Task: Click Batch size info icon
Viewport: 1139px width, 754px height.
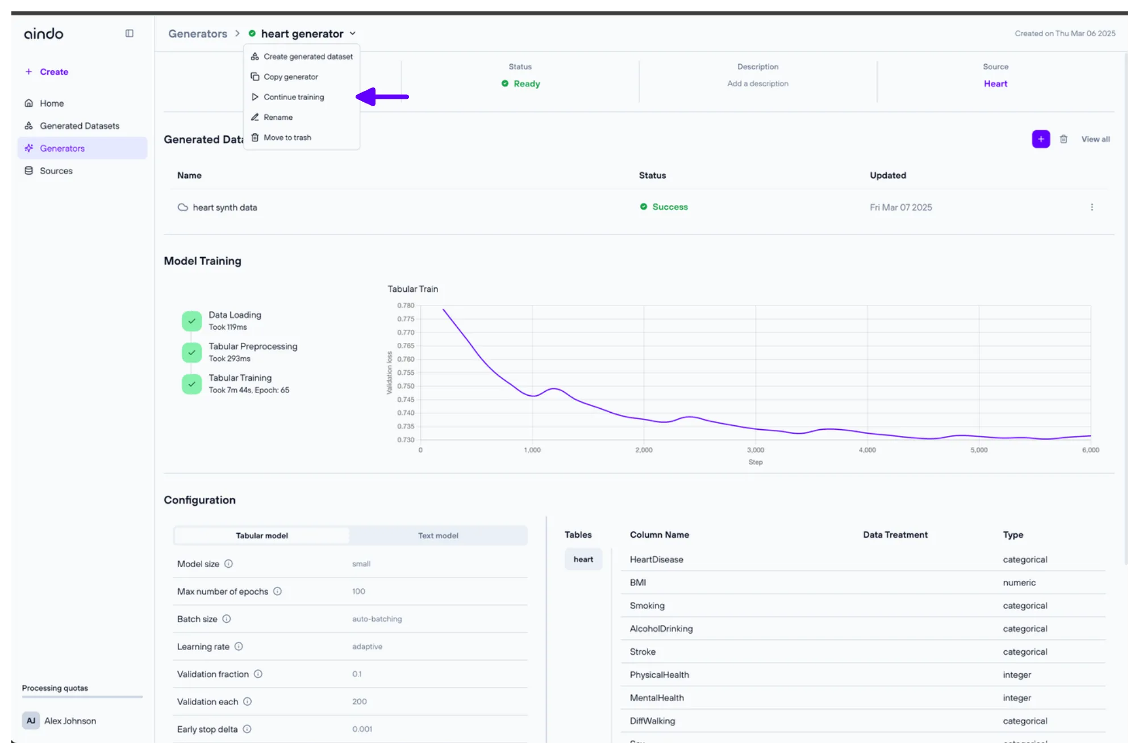Action: [x=227, y=619]
